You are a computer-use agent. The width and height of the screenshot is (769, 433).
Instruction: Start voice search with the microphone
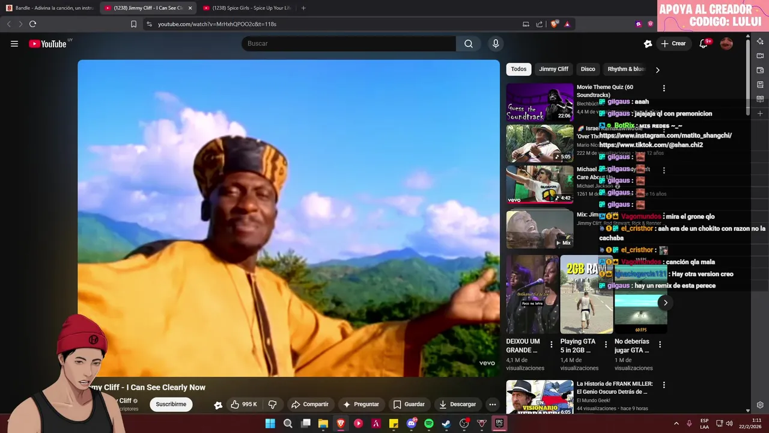496,43
